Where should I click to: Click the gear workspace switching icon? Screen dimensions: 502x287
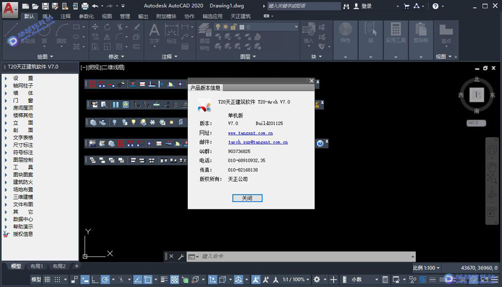pos(317,280)
